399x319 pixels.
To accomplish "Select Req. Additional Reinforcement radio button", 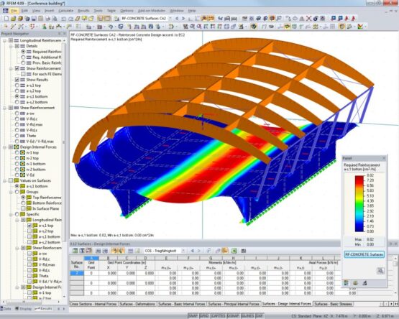I will (23, 57).
